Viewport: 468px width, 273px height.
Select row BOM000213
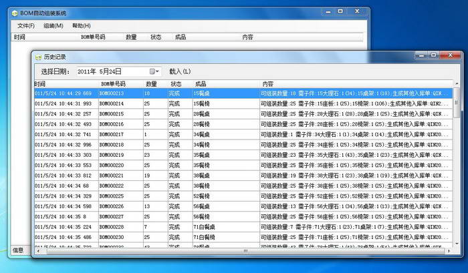243,93
